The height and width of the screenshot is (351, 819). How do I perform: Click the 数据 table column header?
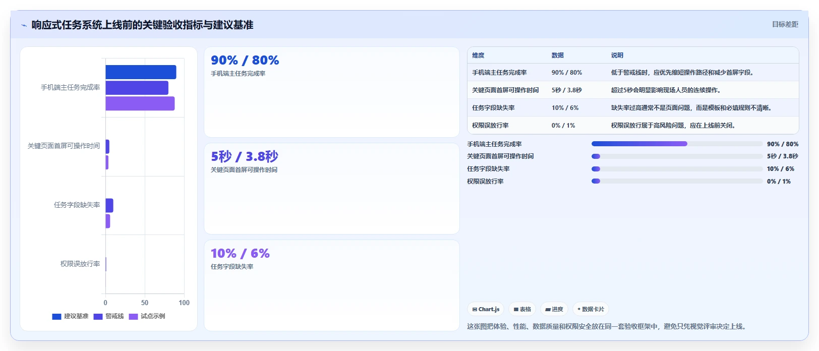coord(558,55)
